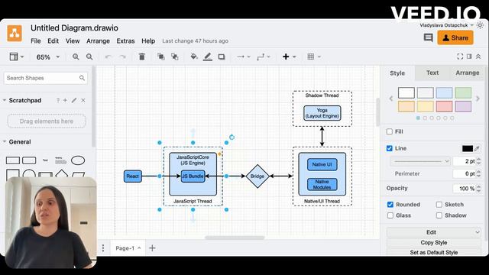Viewport: 489px width, 275px height.
Task: Uncheck the Line checkbox
Action: coord(390,148)
